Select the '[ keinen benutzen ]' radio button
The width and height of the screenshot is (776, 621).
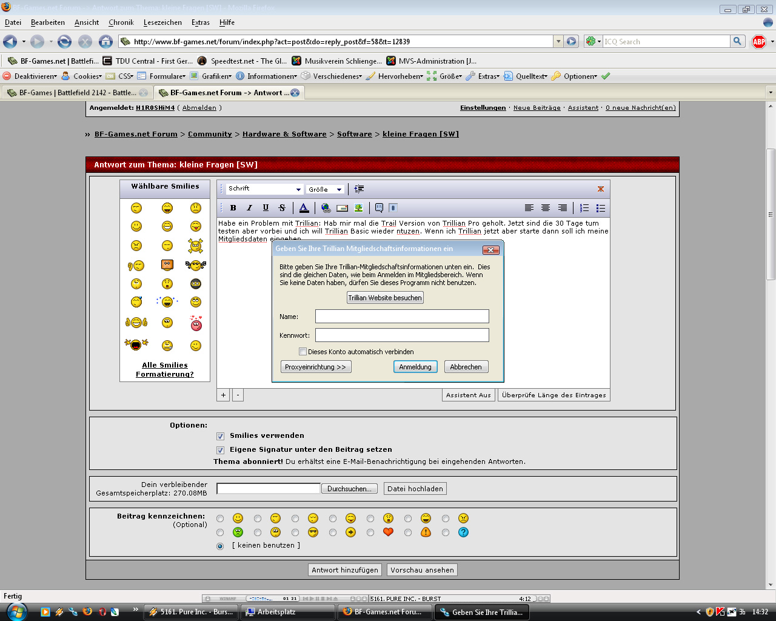[x=220, y=546]
